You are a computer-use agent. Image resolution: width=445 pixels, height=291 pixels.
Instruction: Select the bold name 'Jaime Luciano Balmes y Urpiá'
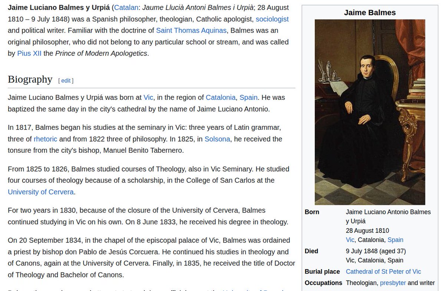[x=59, y=7]
